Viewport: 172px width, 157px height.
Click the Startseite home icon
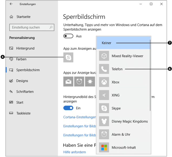[11, 17]
